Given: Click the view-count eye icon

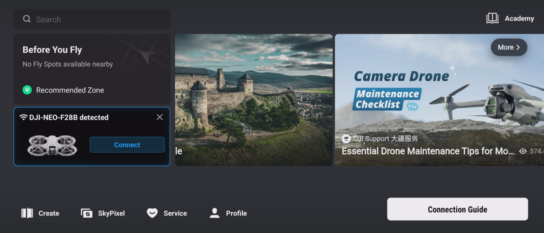Looking at the screenshot, I should [523, 151].
